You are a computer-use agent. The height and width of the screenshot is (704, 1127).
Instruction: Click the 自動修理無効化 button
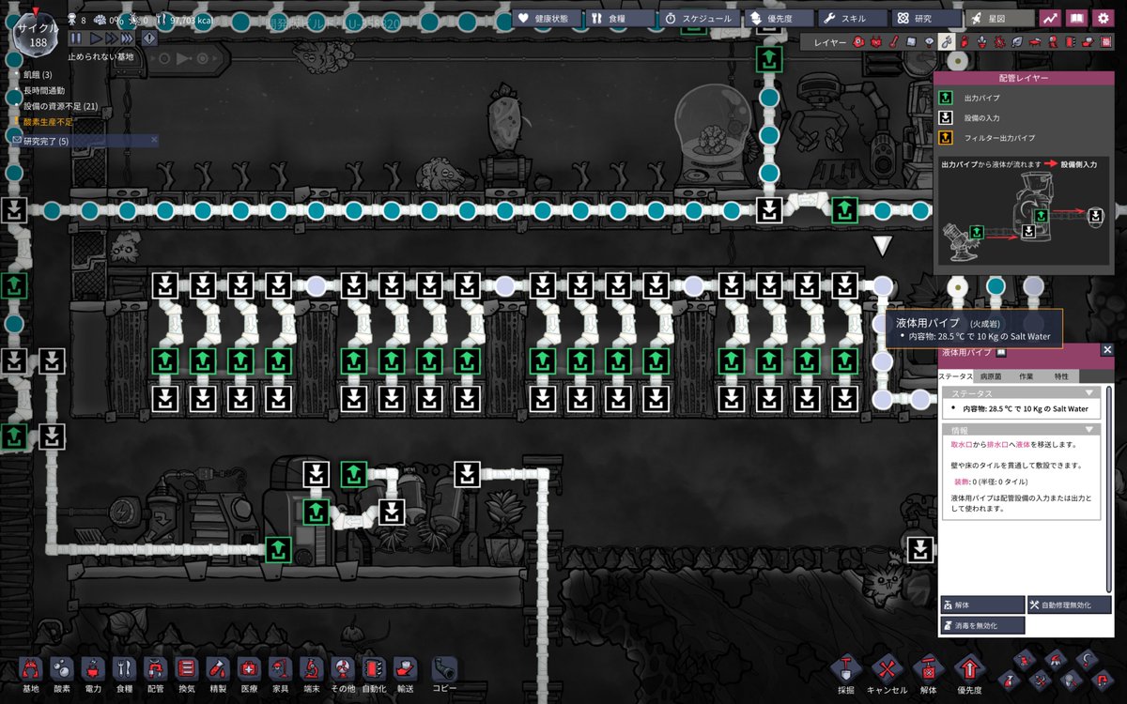[x=1070, y=605]
